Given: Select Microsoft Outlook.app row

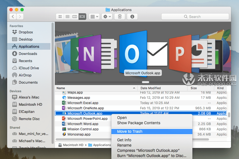Looking at the screenshot, I should (x=141, y=113).
